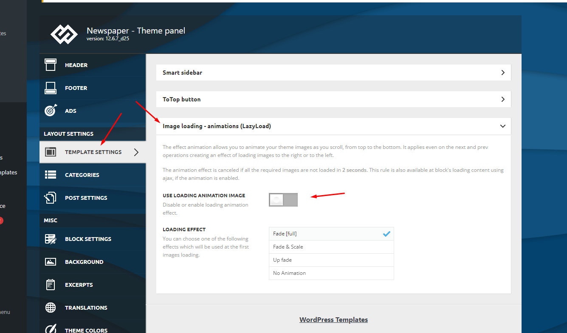Click the MISC section label

(51, 220)
